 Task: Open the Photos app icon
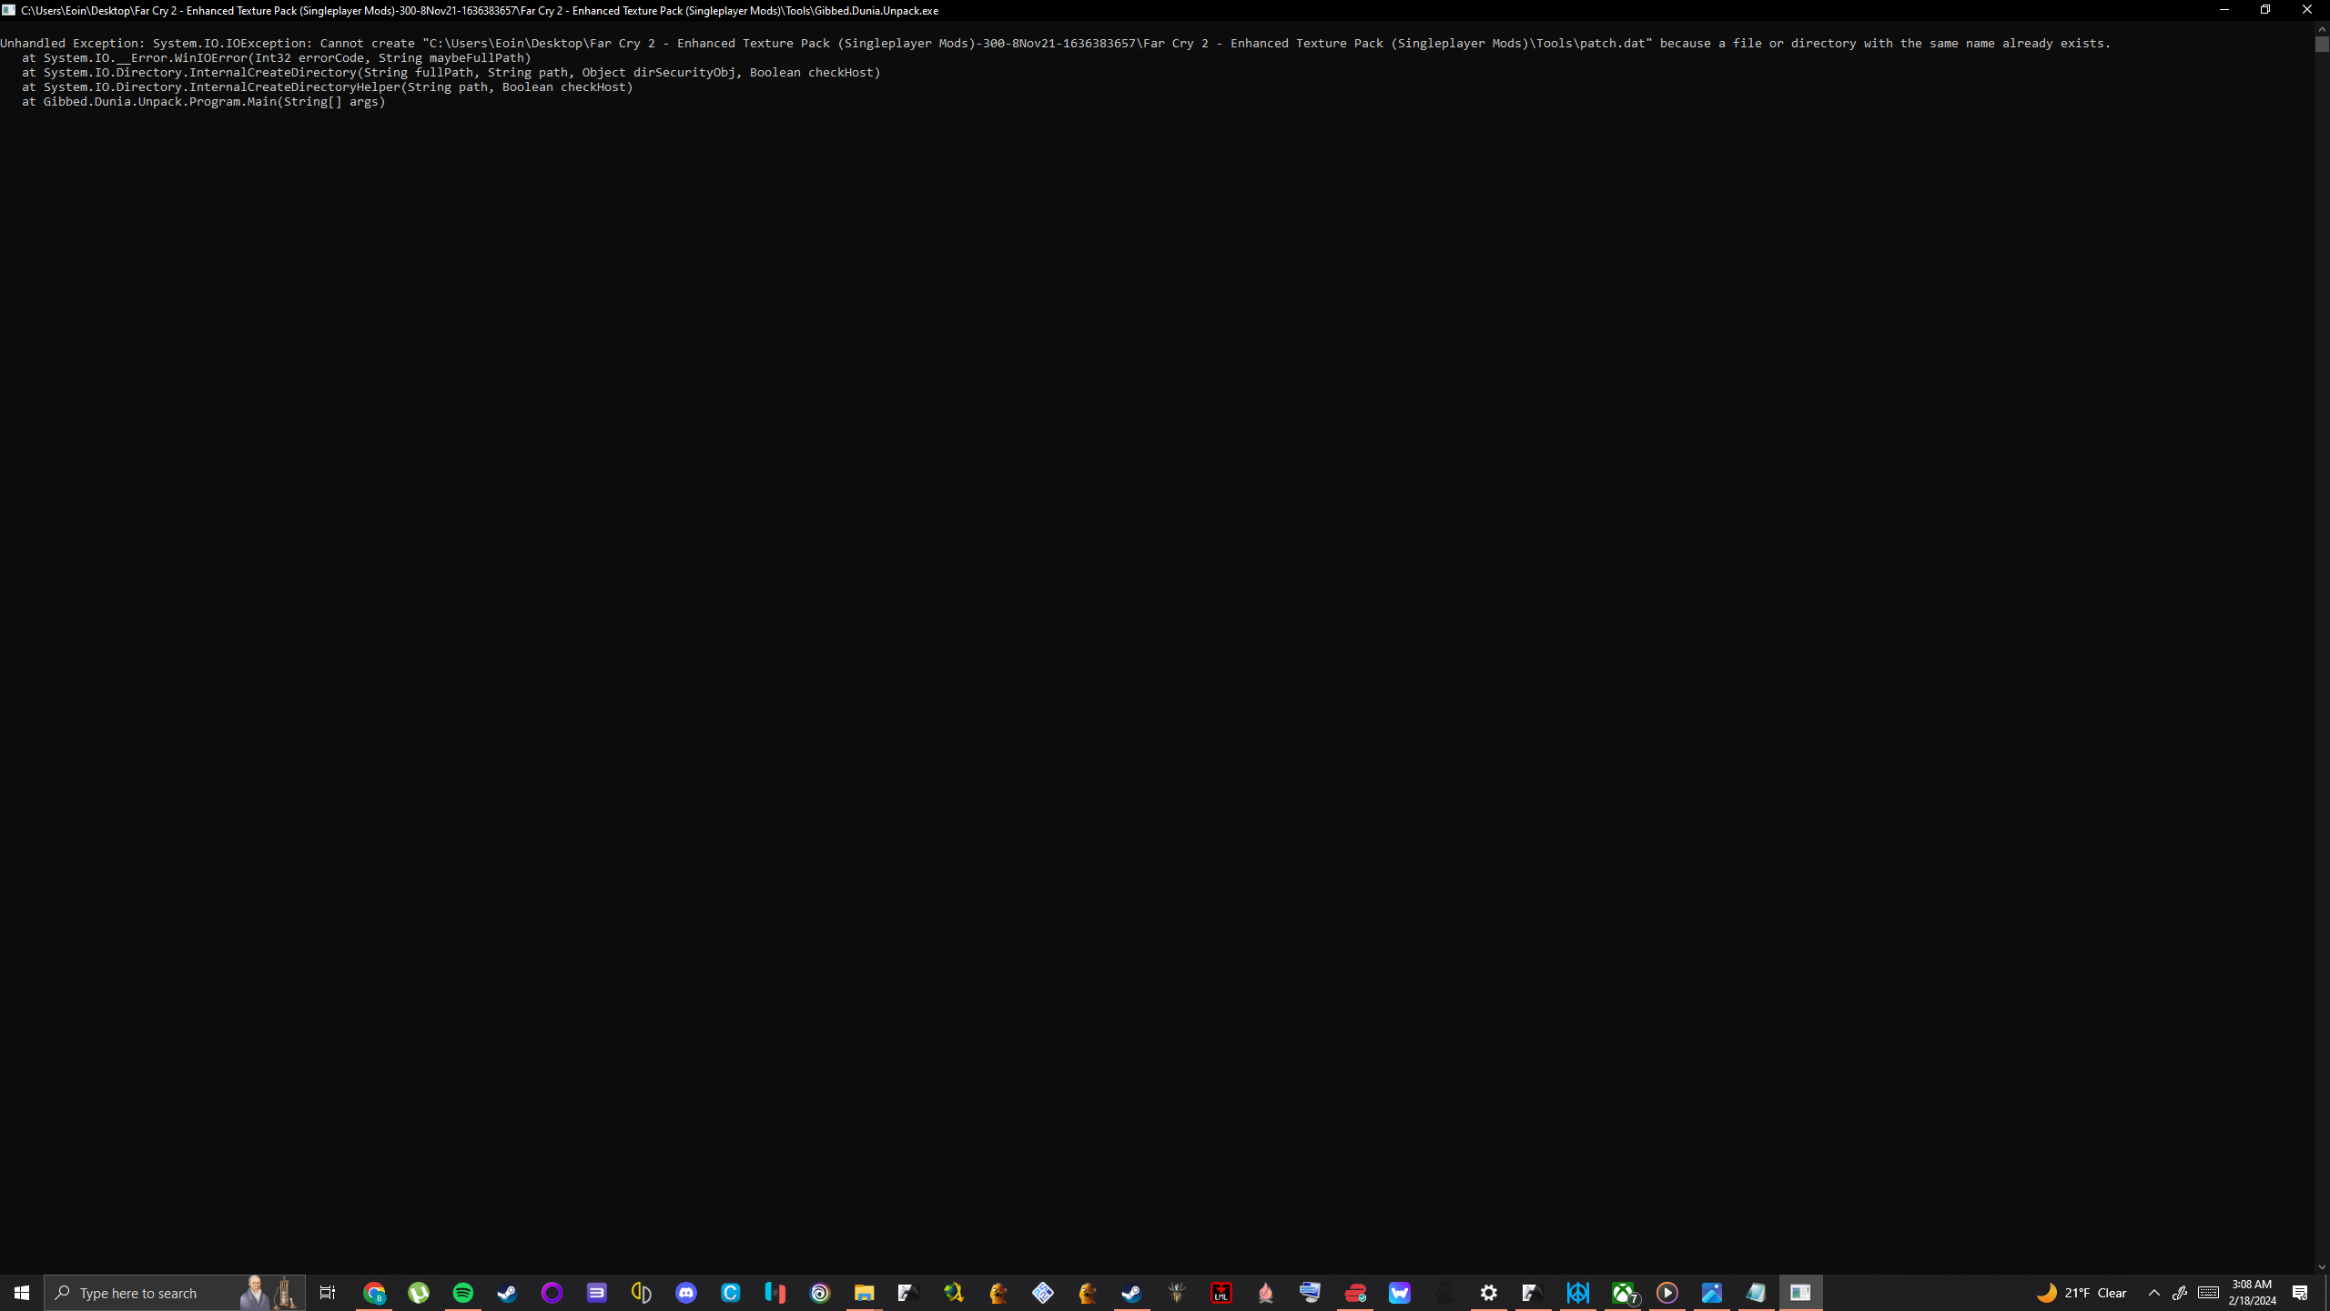pyautogui.click(x=1711, y=1293)
